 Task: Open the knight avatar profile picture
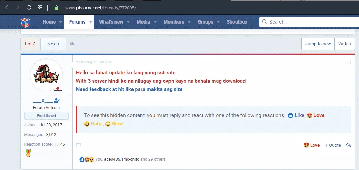click(x=46, y=75)
